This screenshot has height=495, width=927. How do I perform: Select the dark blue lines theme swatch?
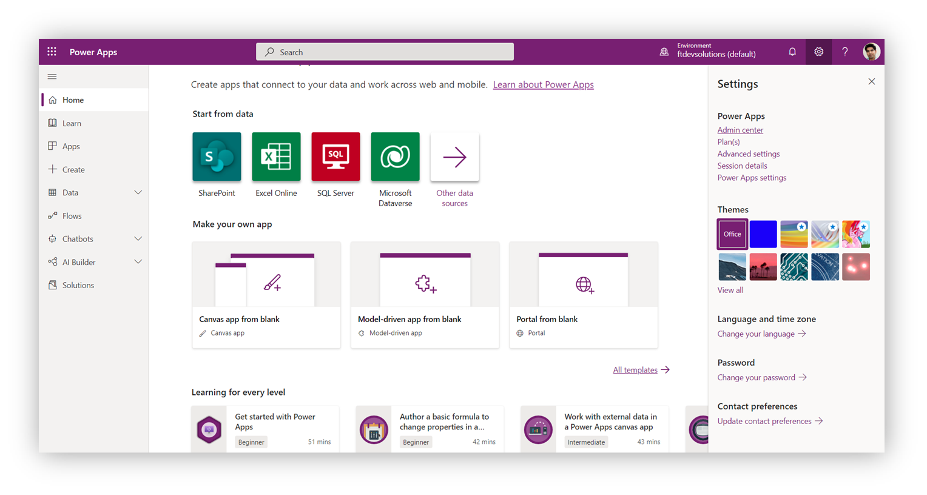(825, 267)
